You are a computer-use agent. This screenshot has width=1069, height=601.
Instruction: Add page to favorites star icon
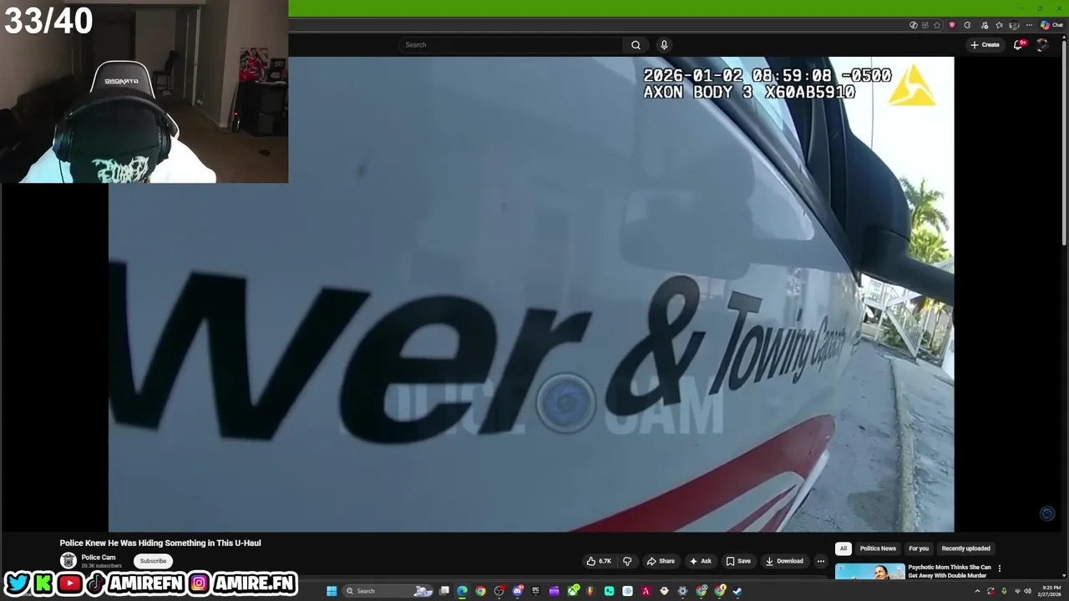tap(937, 25)
